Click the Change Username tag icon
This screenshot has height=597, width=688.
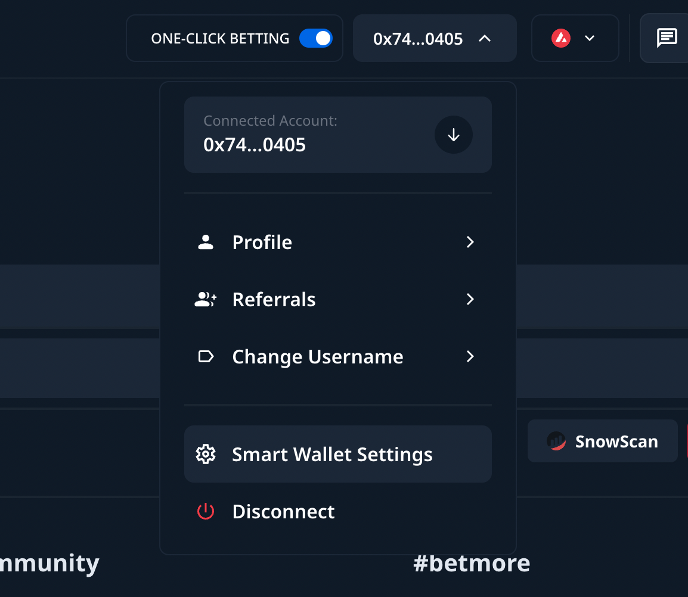206,356
